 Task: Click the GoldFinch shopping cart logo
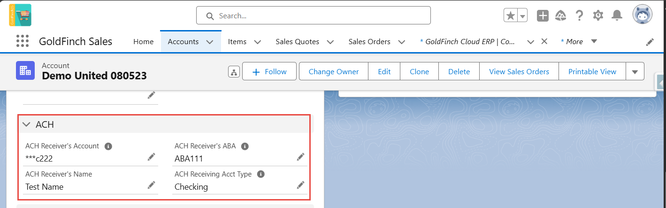[x=20, y=15]
